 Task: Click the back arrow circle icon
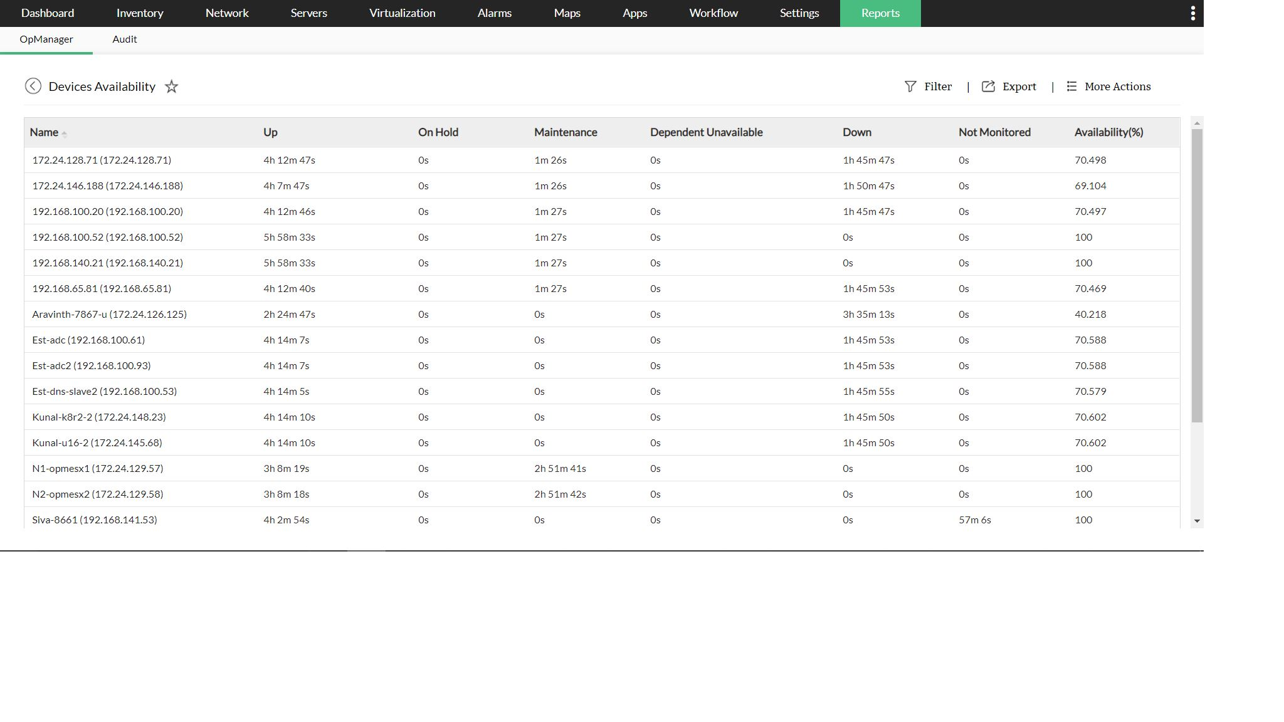(33, 86)
